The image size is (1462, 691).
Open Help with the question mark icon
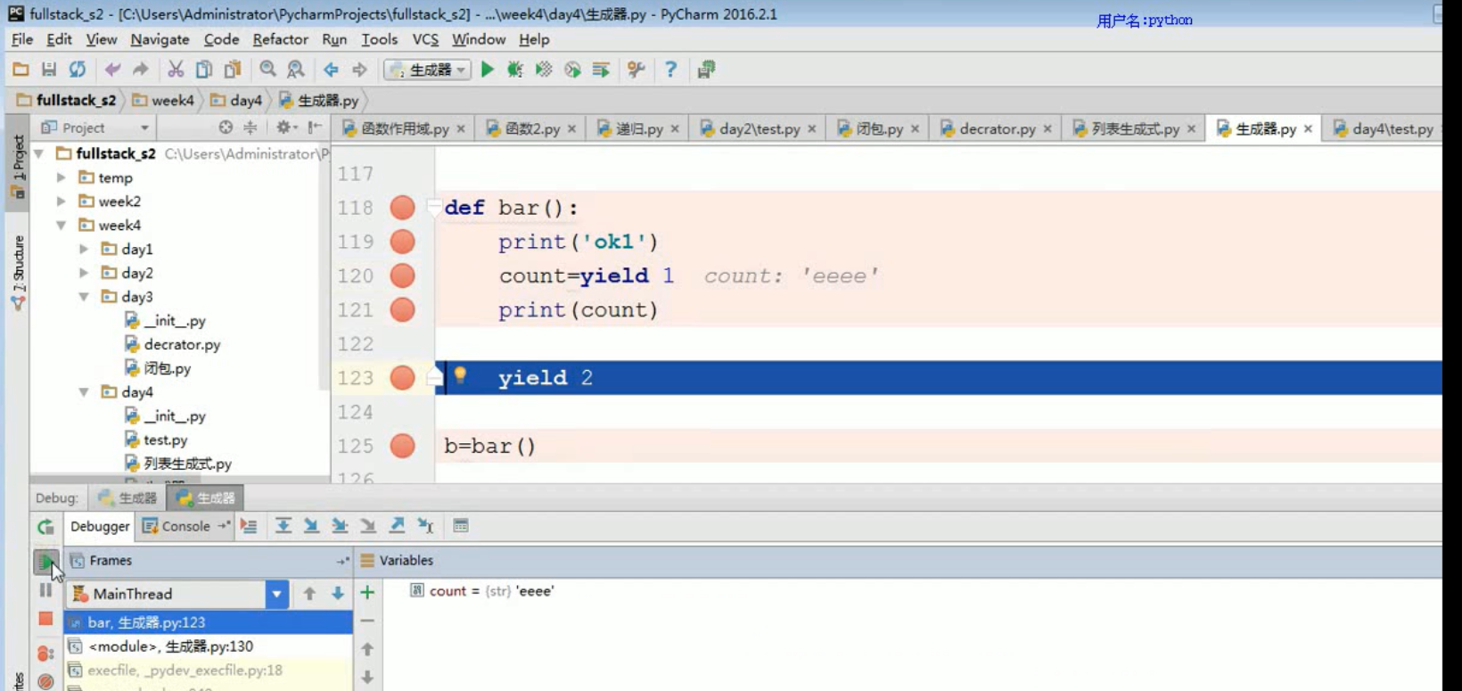[x=671, y=70]
